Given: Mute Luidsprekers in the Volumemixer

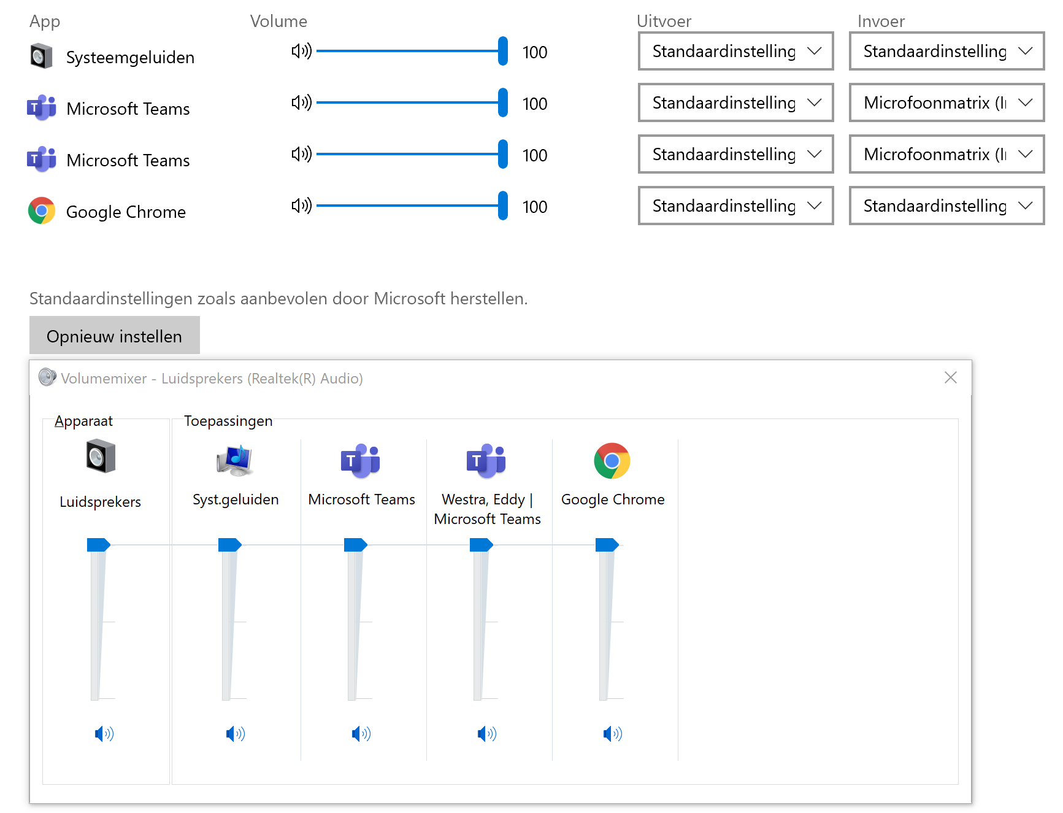Looking at the screenshot, I should (x=104, y=734).
